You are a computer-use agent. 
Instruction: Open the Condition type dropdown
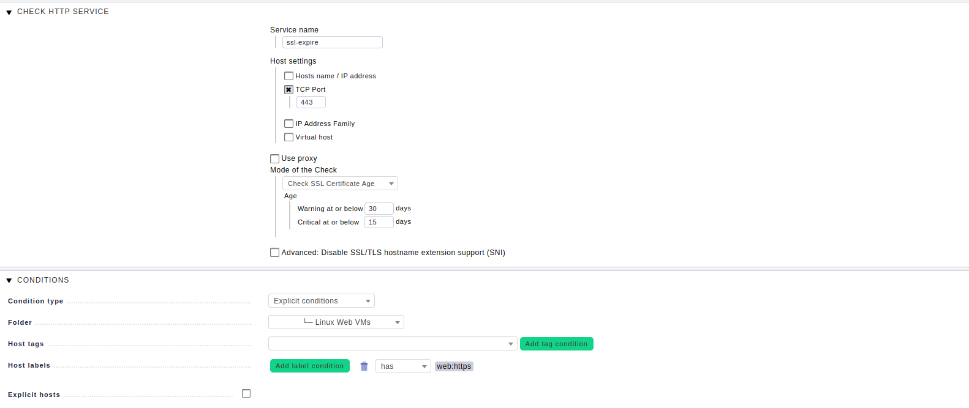pyautogui.click(x=322, y=301)
